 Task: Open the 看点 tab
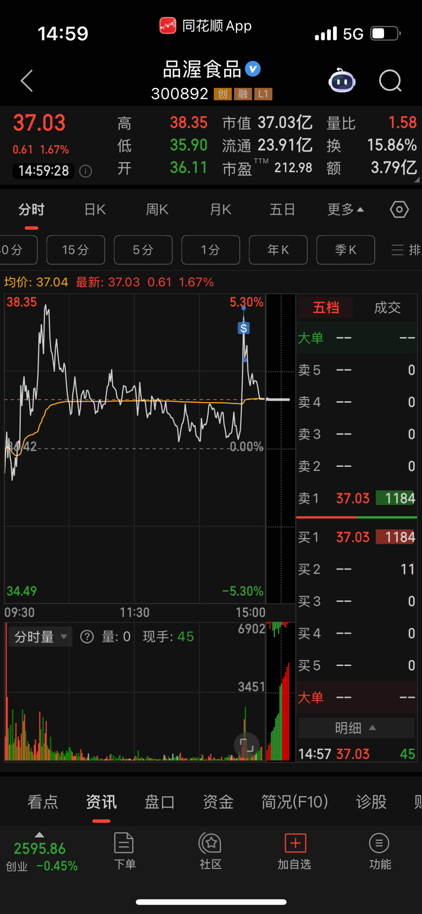43,802
